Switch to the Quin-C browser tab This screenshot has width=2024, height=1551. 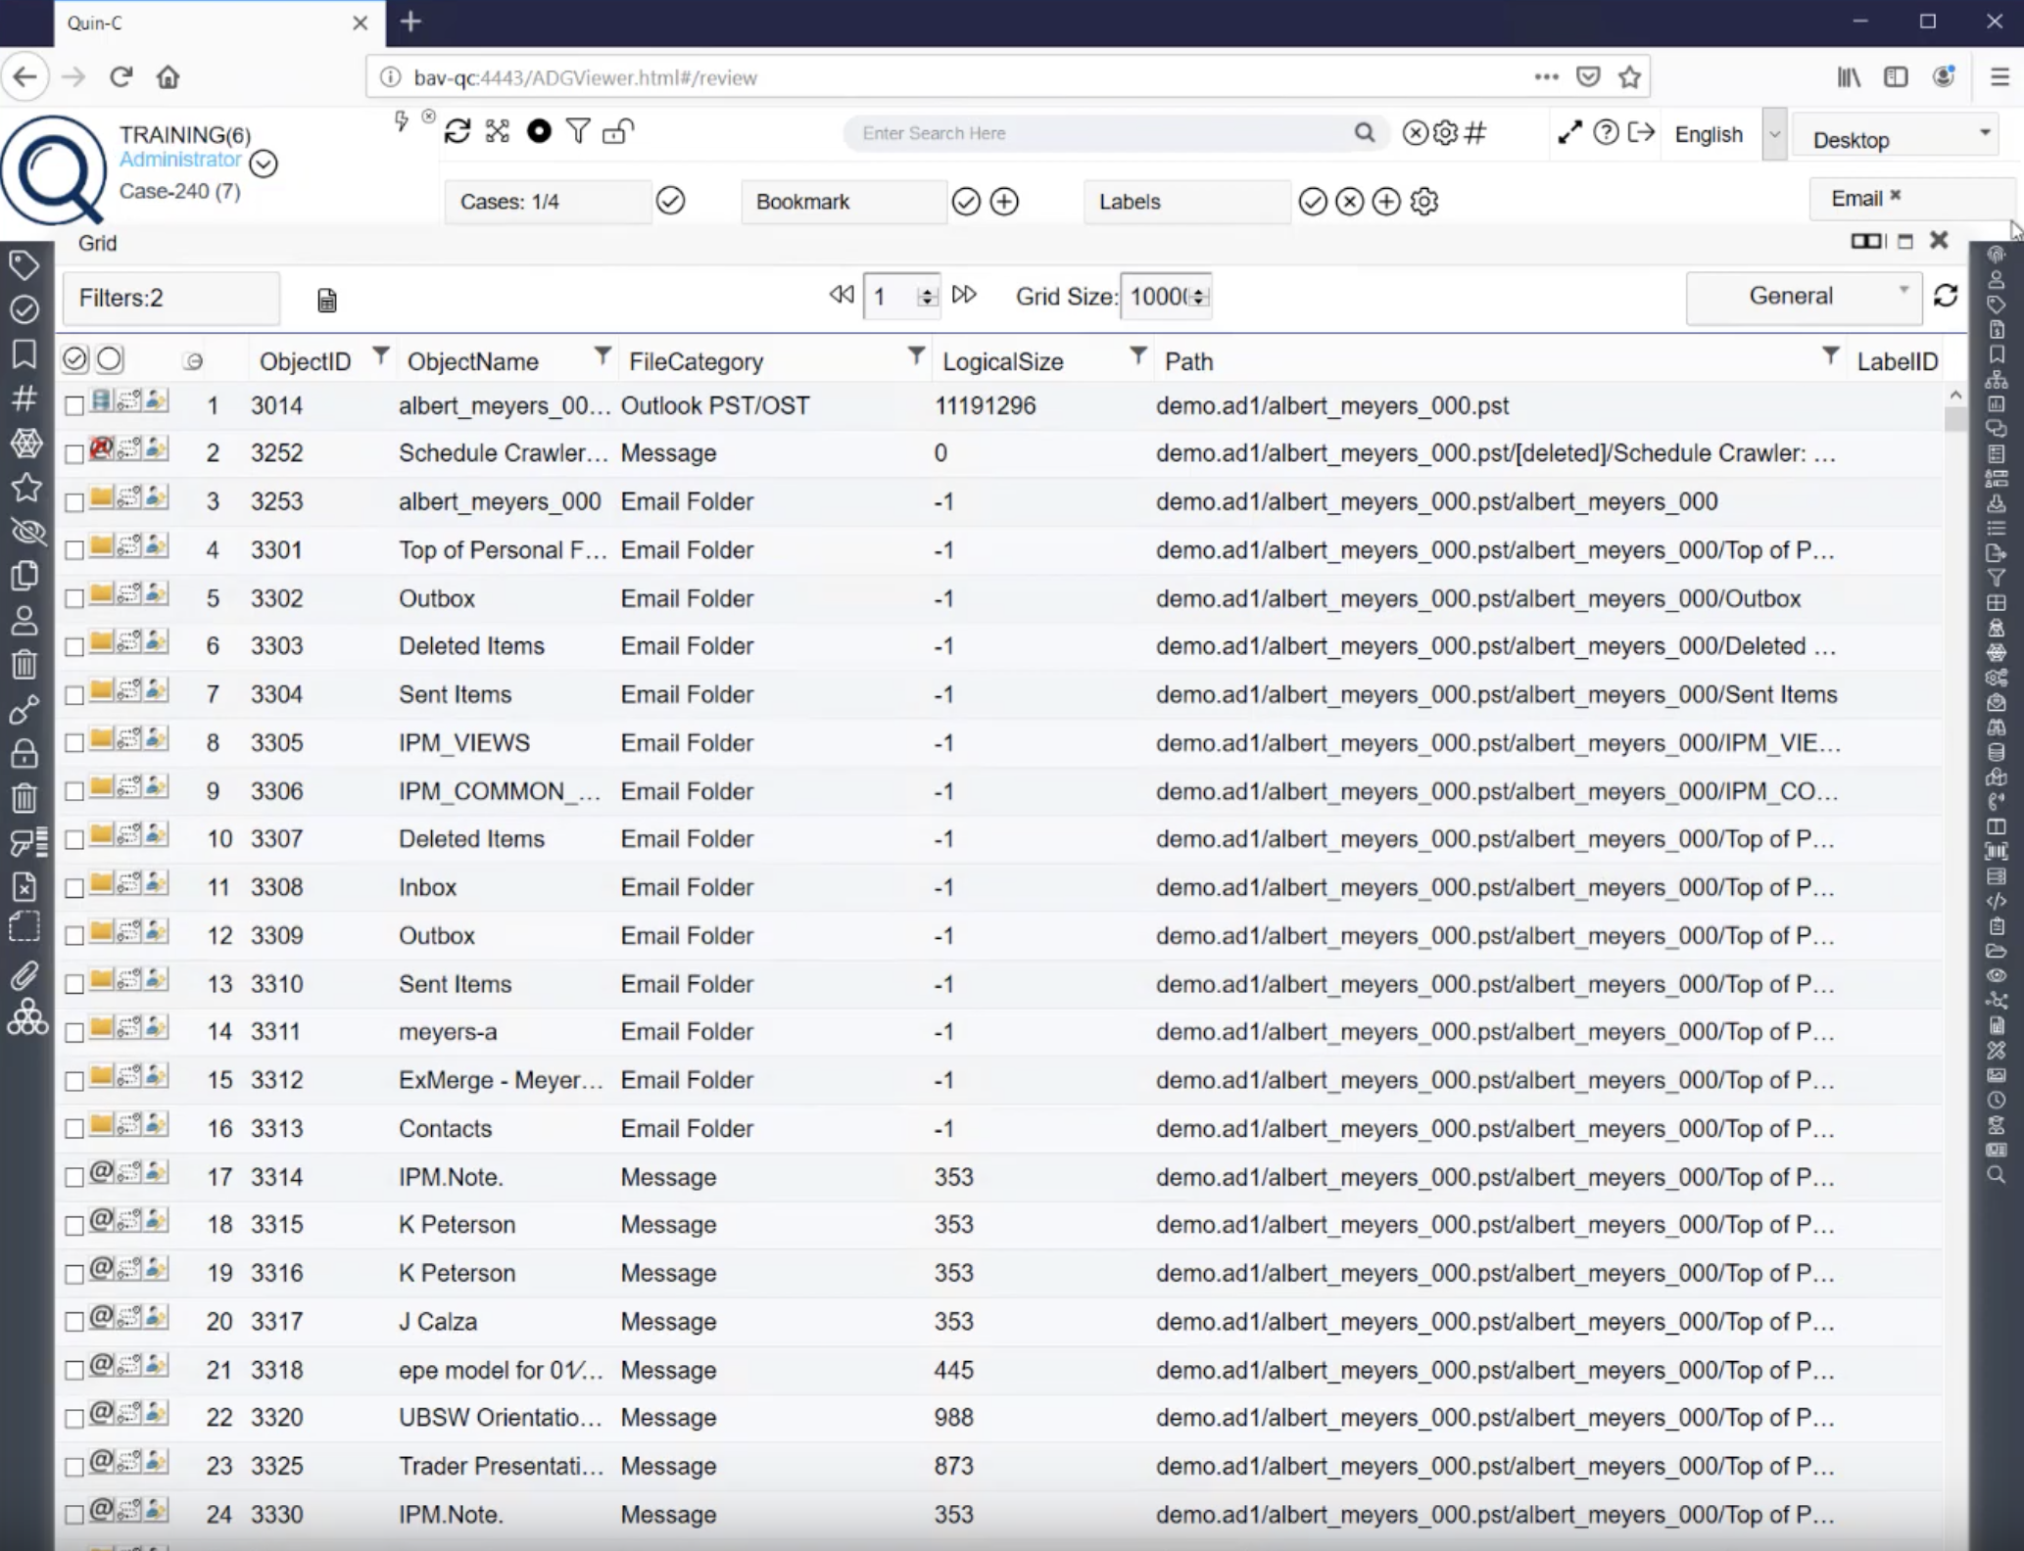click(217, 23)
